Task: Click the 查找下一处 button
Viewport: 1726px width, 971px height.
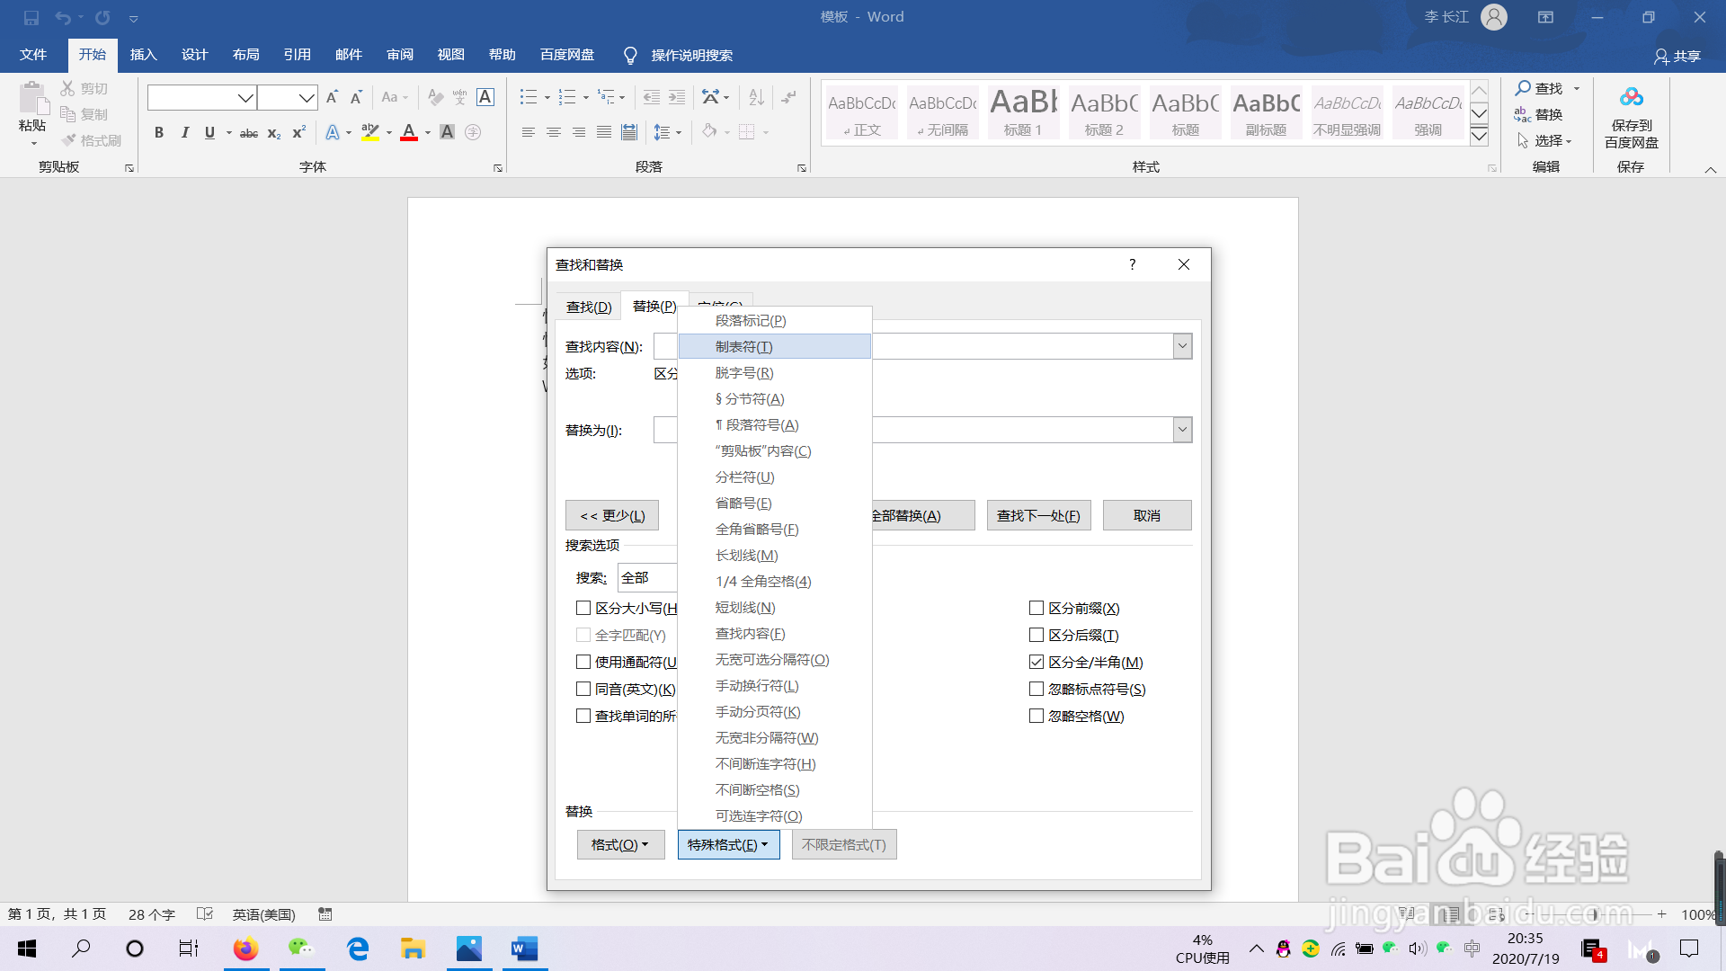Action: [x=1038, y=514]
